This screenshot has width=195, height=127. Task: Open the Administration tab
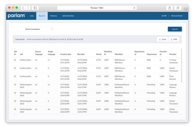click(x=68, y=16)
